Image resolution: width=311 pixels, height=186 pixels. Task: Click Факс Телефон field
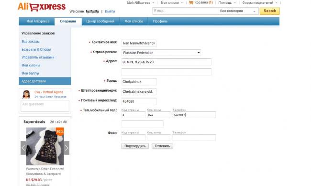194,137
